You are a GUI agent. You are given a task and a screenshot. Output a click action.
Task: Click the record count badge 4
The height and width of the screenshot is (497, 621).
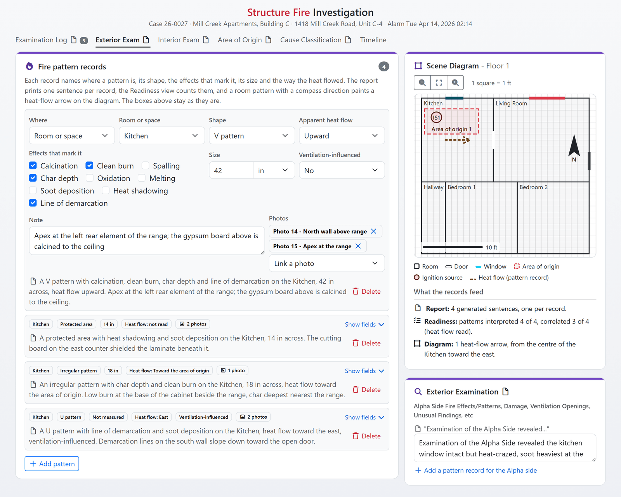[x=383, y=66]
